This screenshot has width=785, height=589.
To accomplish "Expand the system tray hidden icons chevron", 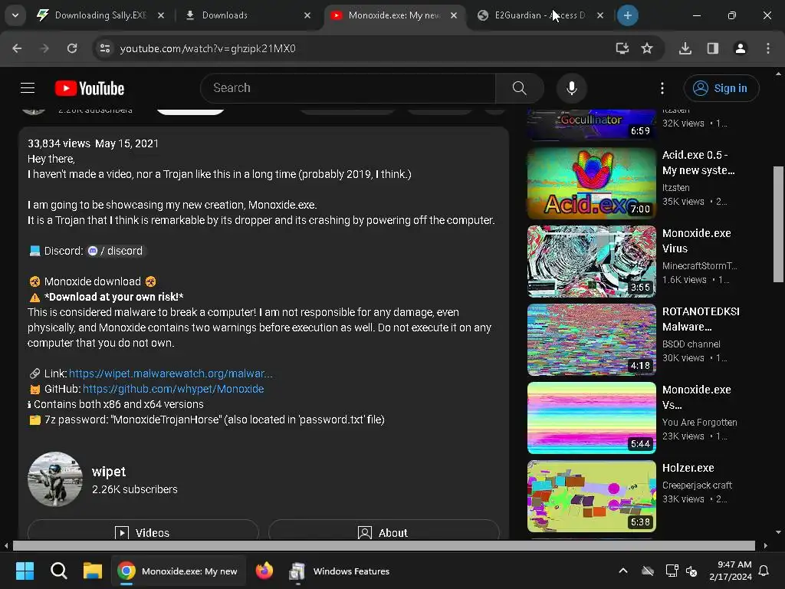I will [623, 571].
